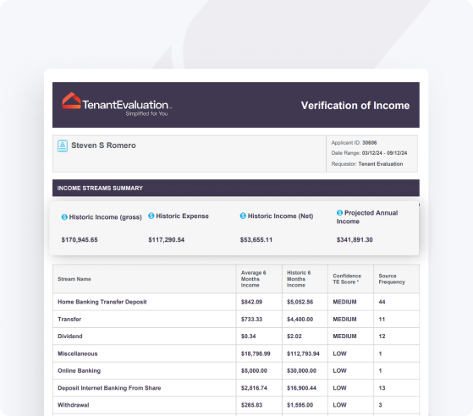Click average income $5,000.00
Viewport: 473px width, 416px height.
pyautogui.click(x=254, y=371)
